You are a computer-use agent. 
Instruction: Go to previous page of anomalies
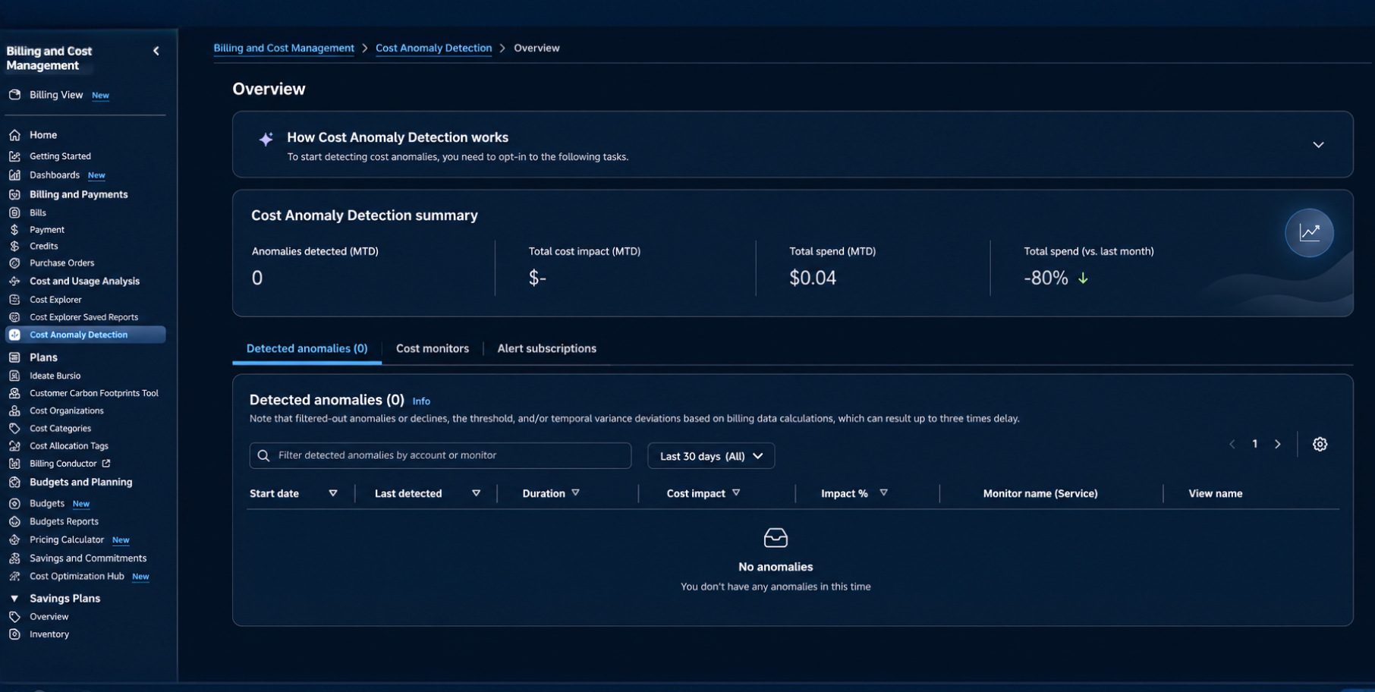tap(1232, 445)
